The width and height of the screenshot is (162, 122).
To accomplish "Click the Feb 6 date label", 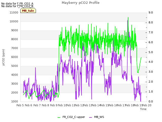I will 29,105.
